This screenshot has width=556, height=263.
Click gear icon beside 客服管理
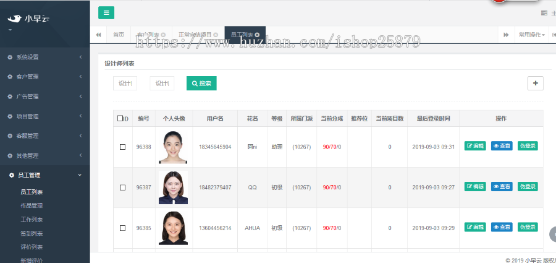[10, 136]
